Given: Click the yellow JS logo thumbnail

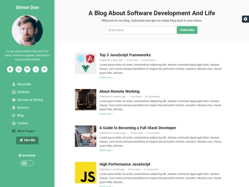Looking at the screenshot, I should (x=86, y=173).
